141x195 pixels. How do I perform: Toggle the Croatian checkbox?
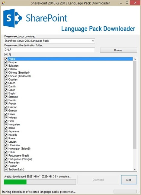click(x=6, y=80)
